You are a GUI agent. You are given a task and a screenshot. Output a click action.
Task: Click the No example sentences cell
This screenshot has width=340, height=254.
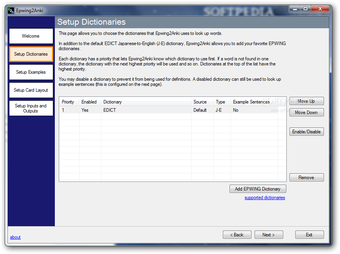236,110
